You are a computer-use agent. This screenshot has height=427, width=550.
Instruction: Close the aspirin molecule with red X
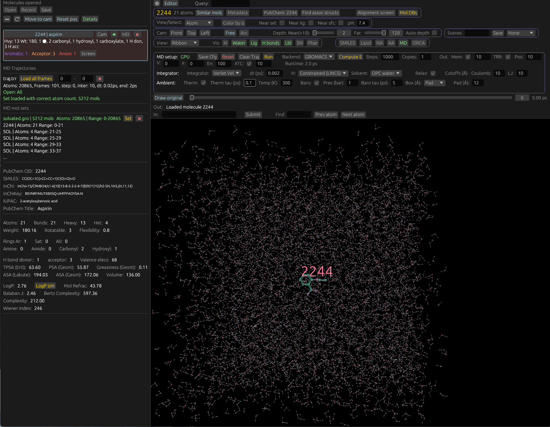pos(137,35)
